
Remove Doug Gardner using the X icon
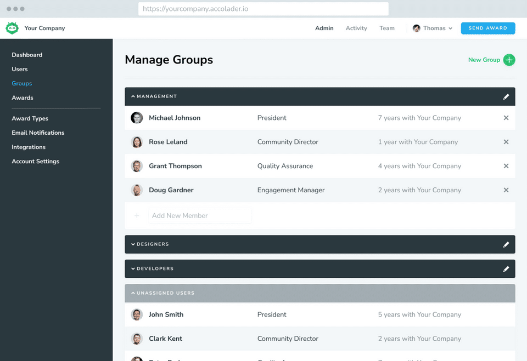pyautogui.click(x=506, y=190)
